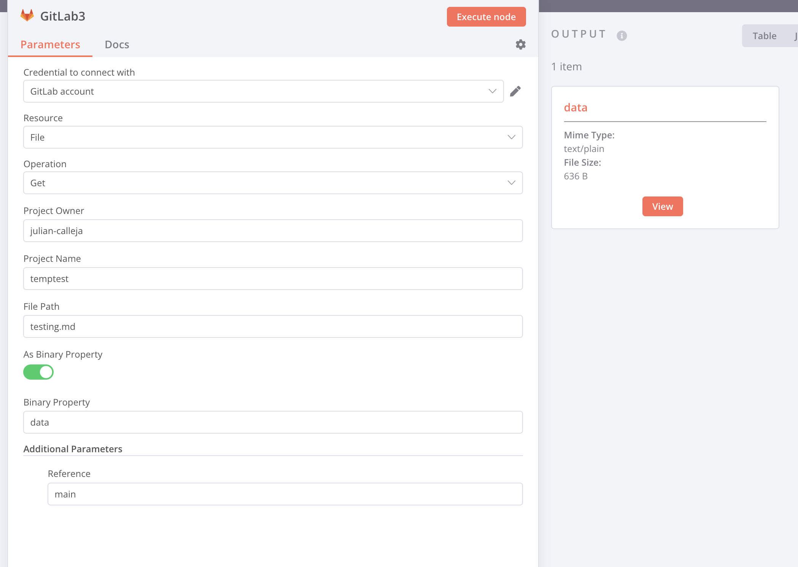Open the Operation dropdown set to Get
798x567 pixels.
(273, 183)
